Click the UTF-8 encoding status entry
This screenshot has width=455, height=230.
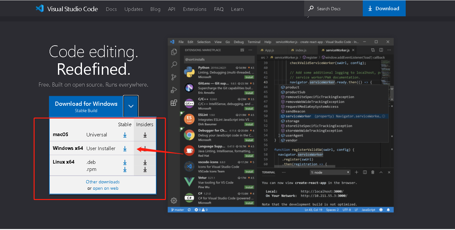coord(347,210)
